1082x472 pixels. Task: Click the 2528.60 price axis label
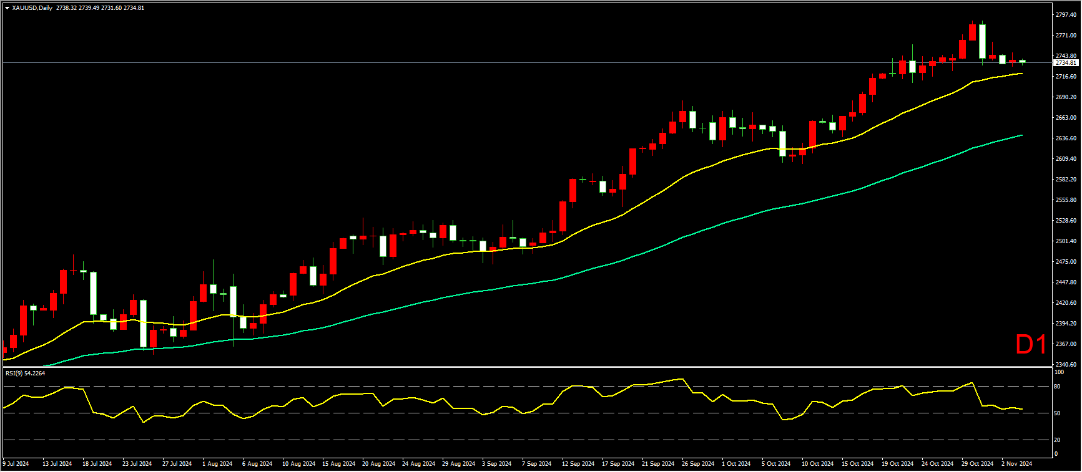tap(1066, 221)
